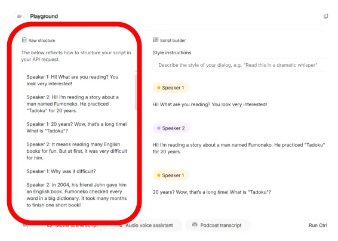Click the copy icon at top right
Viewport: 338px width, 241px height.
click(325, 16)
